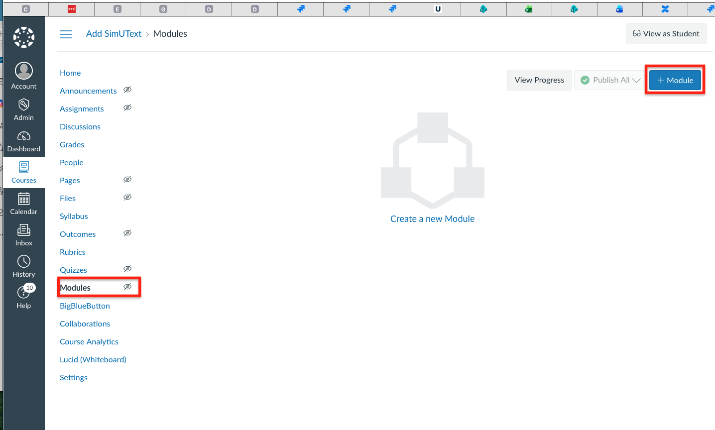Open the Courses icon in sidebar
This screenshot has height=430, width=715.
tap(24, 168)
